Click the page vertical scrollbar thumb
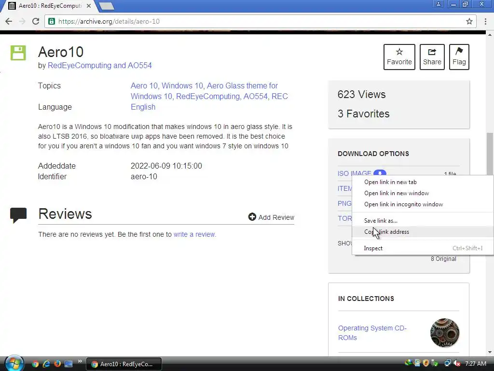 click(x=490, y=154)
